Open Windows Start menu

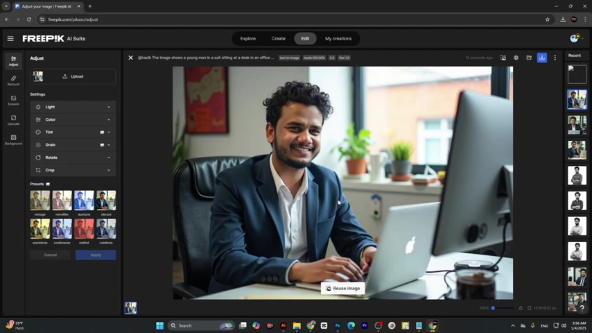coord(159,325)
